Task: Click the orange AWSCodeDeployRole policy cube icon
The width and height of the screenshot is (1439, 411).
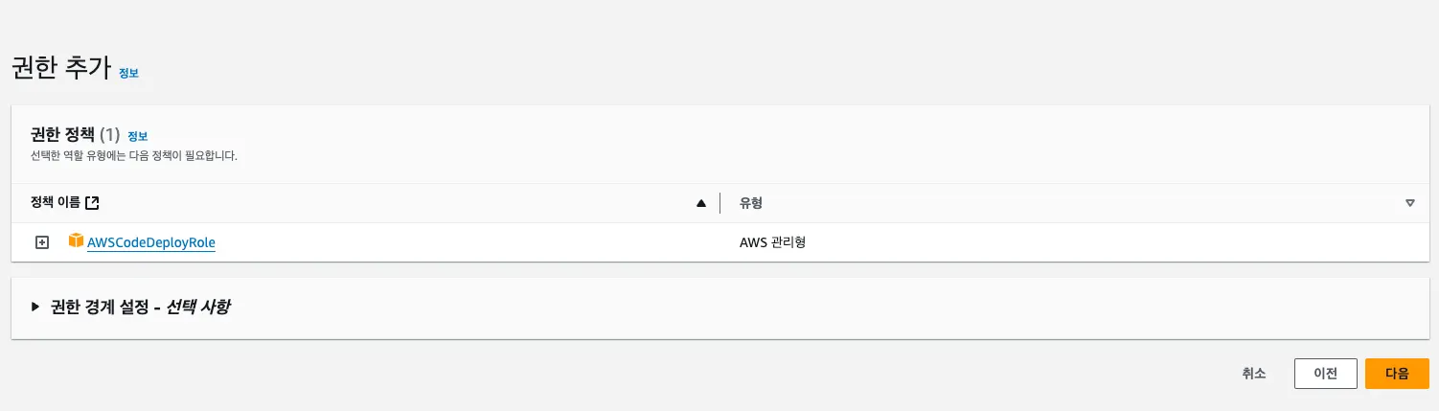Action: 77,241
